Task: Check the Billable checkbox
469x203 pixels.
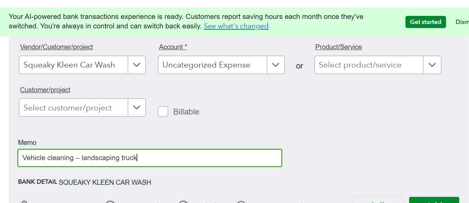Action: [x=163, y=111]
